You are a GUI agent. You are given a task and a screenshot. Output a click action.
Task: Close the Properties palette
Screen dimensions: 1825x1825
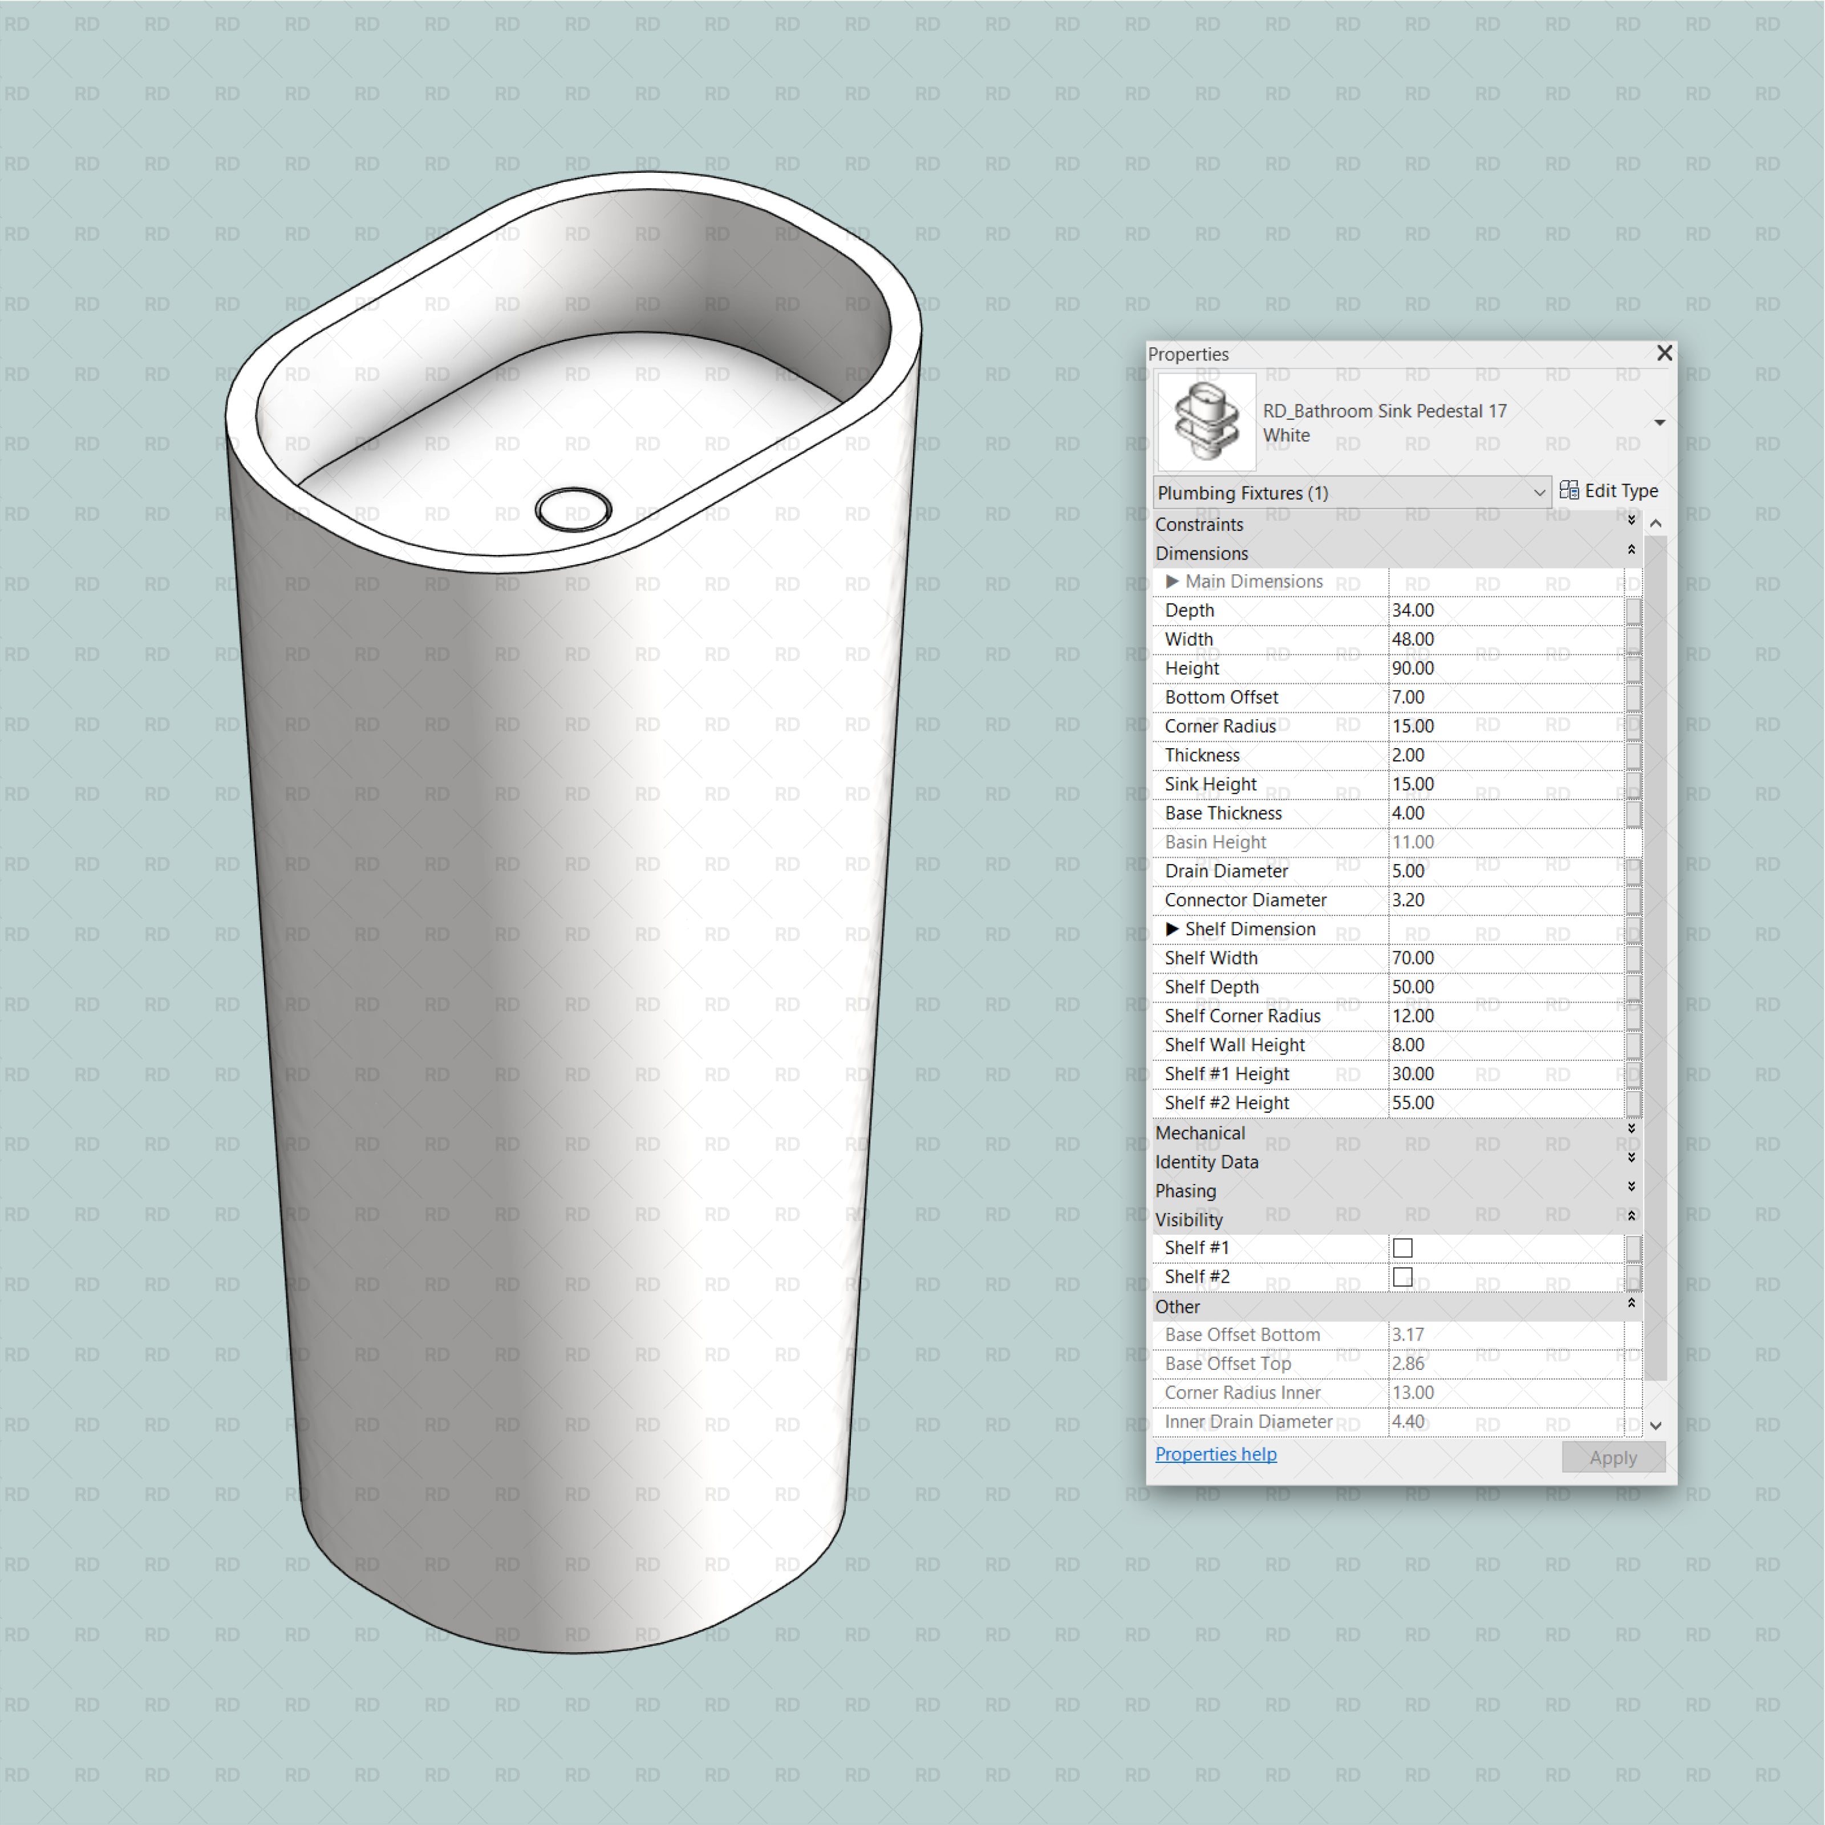[x=1664, y=353]
